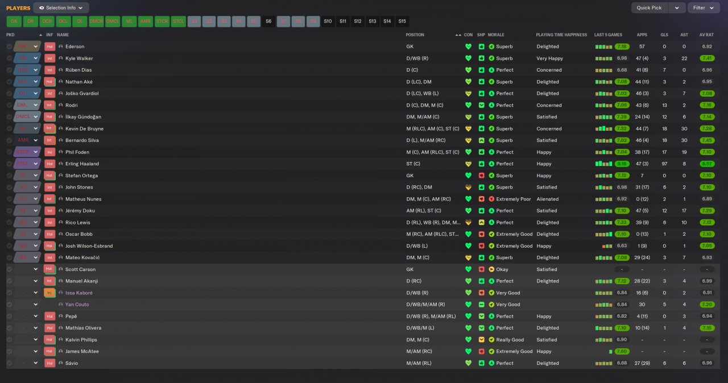728x383 pixels.
Task: Click Yan Couto's match sharpness icon
Action: click(x=482, y=305)
